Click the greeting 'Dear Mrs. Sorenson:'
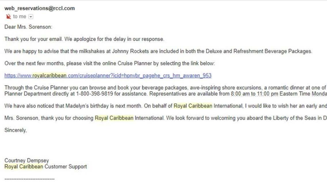 coord(28,27)
